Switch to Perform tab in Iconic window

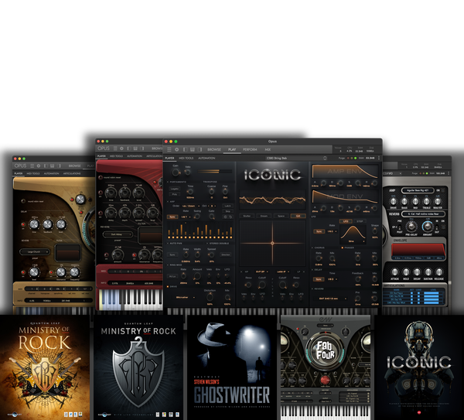pos(250,150)
